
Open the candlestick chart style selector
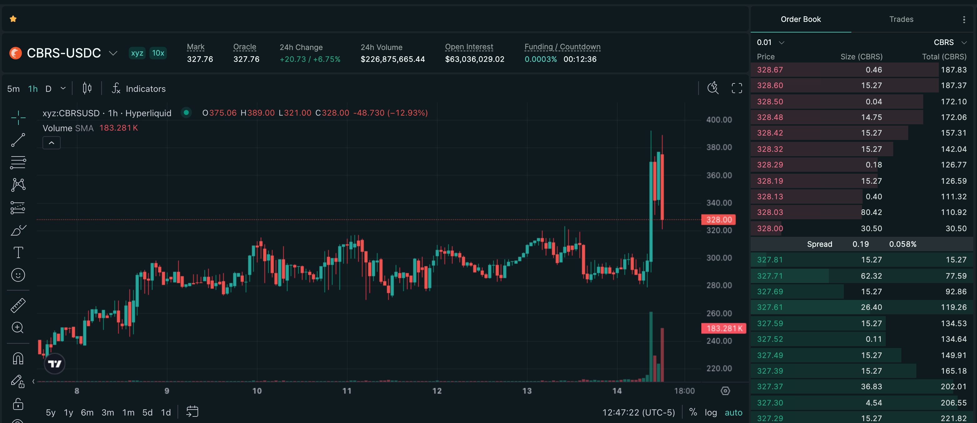(x=87, y=88)
